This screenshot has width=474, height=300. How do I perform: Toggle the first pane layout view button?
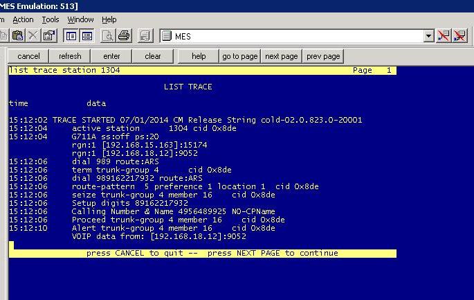[x=71, y=36]
